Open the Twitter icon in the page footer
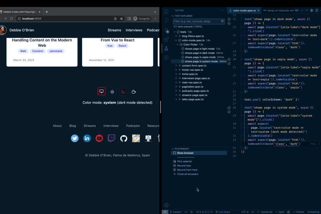This screenshot has width=321, height=214. click(x=75, y=138)
